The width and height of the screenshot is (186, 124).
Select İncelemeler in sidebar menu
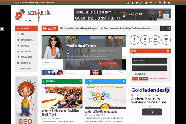(x=26, y=51)
